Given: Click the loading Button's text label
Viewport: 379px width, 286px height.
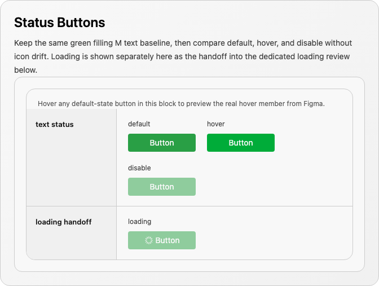Looking at the screenshot, I should 168,240.
